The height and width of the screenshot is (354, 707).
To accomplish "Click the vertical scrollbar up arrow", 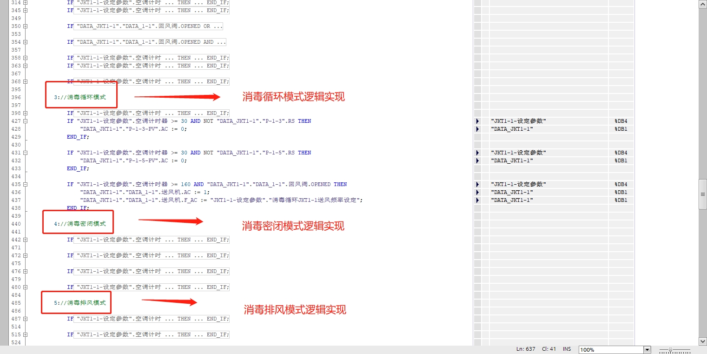I will [x=703, y=4].
